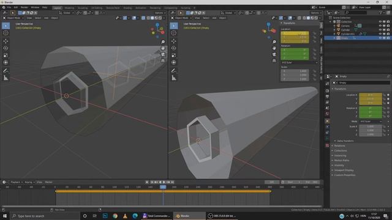Image resolution: width=392 pixels, height=220 pixels.
Task: Select the Cursor tool in right viewport
Action: tap(174, 33)
